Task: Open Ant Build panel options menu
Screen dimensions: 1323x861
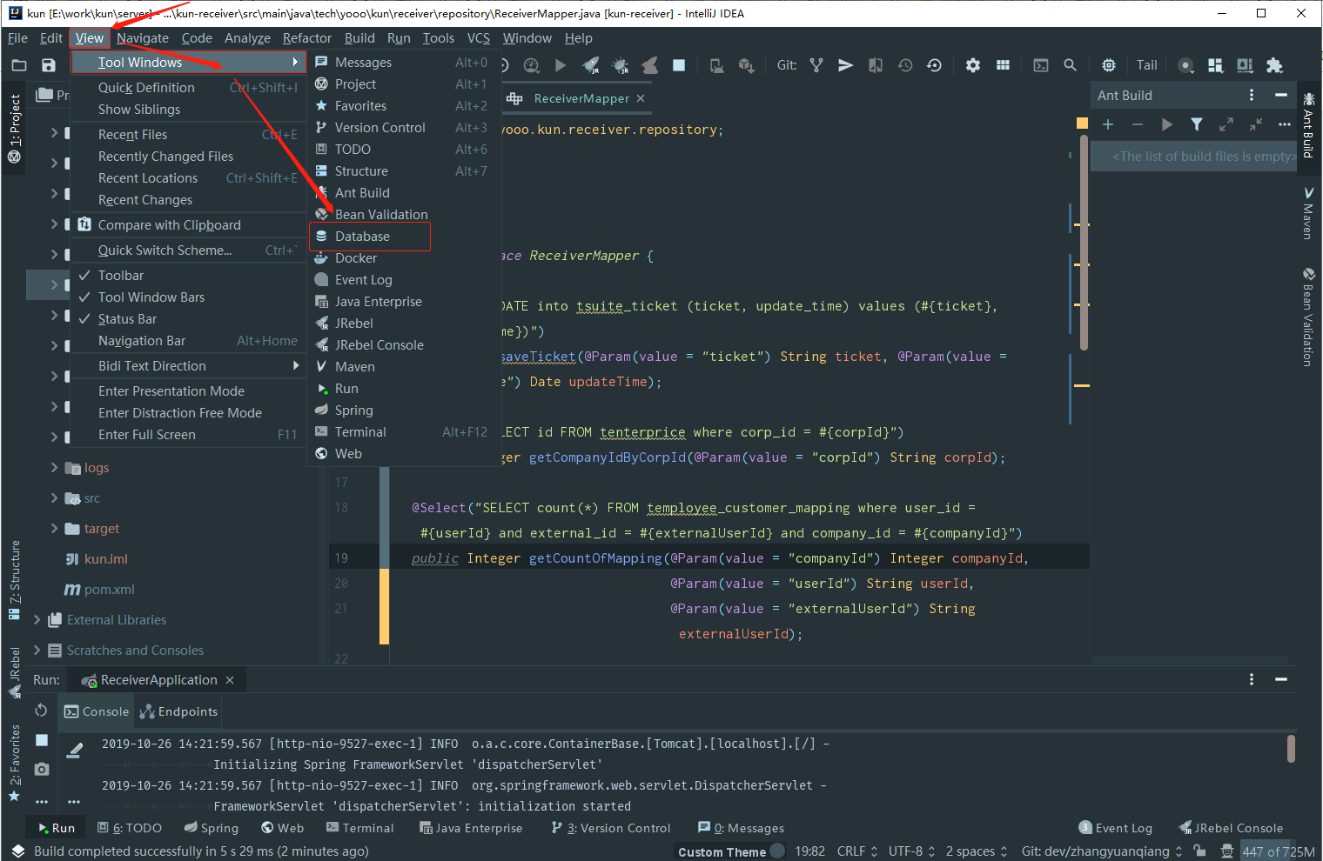Action: (1252, 95)
